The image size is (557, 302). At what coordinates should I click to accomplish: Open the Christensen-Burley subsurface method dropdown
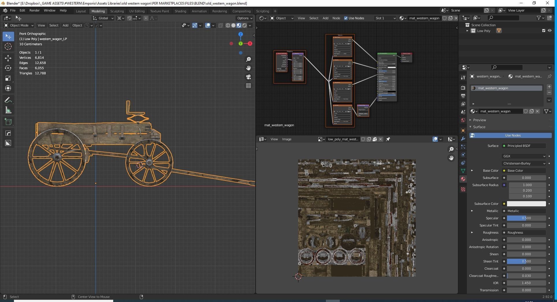tap(524, 163)
